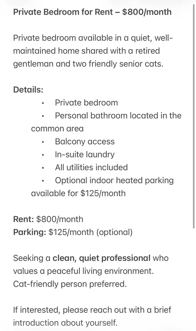This screenshot has width=196, height=331.
Task: Select the "Balcony access" bullet item
Action: pos(85,141)
